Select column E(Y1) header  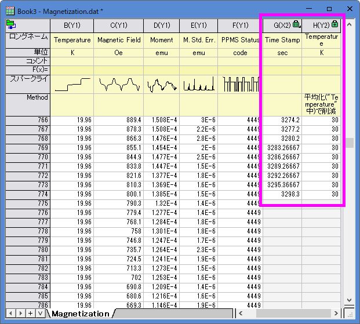[199, 26]
